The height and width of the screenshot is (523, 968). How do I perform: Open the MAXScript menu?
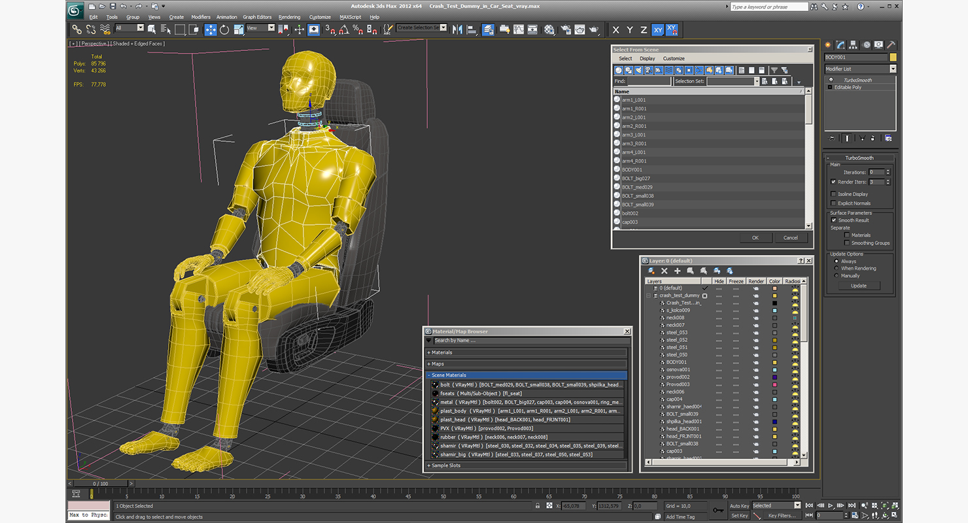350,17
